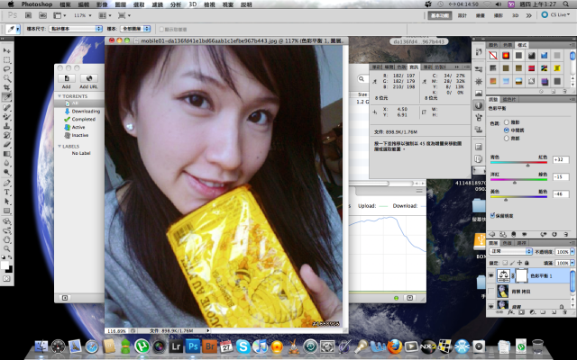577x360 pixels.
Task: Select the 3D Object Rotate tool
Action: point(7,221)
